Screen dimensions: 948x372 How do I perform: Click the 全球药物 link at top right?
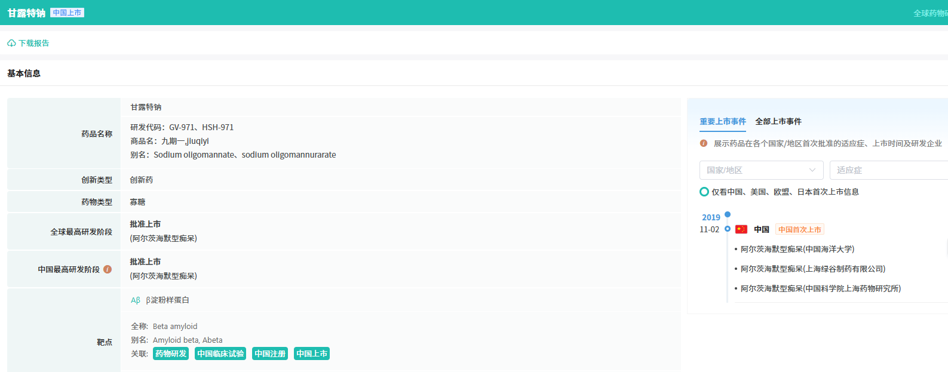point(931,13)
